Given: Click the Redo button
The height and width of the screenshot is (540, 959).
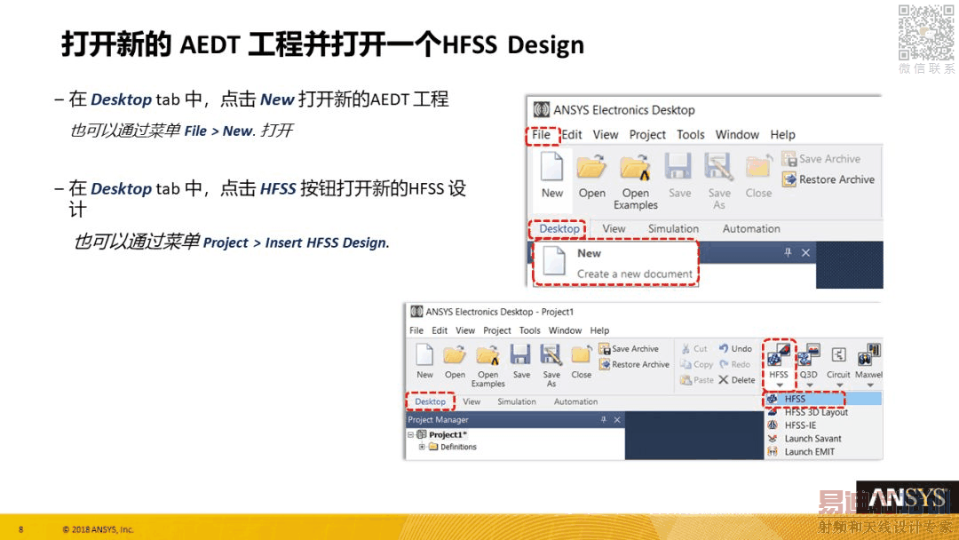Looking at the screenshot, I should (734, 364).
